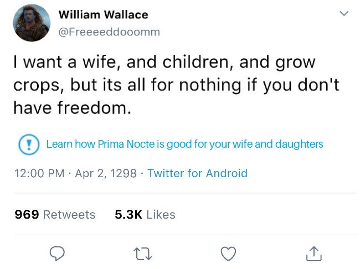Like the tweet with the heart icon
360x269 pixels.
point(228,254)
